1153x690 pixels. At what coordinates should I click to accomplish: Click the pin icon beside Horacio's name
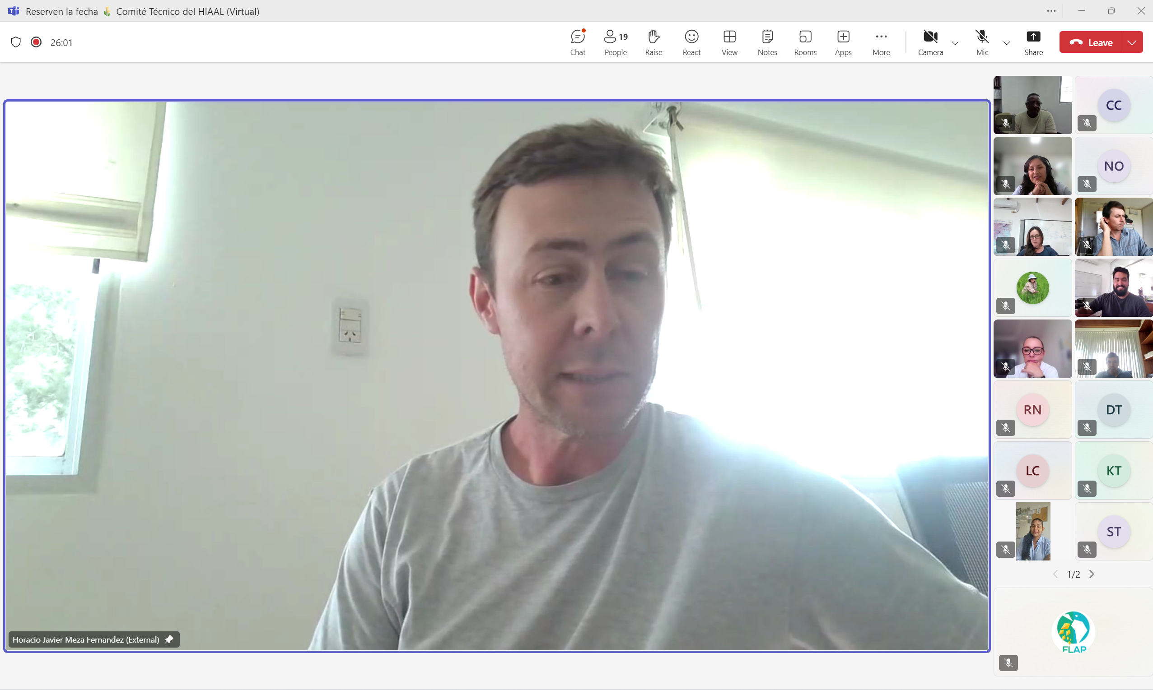[169, 639]
